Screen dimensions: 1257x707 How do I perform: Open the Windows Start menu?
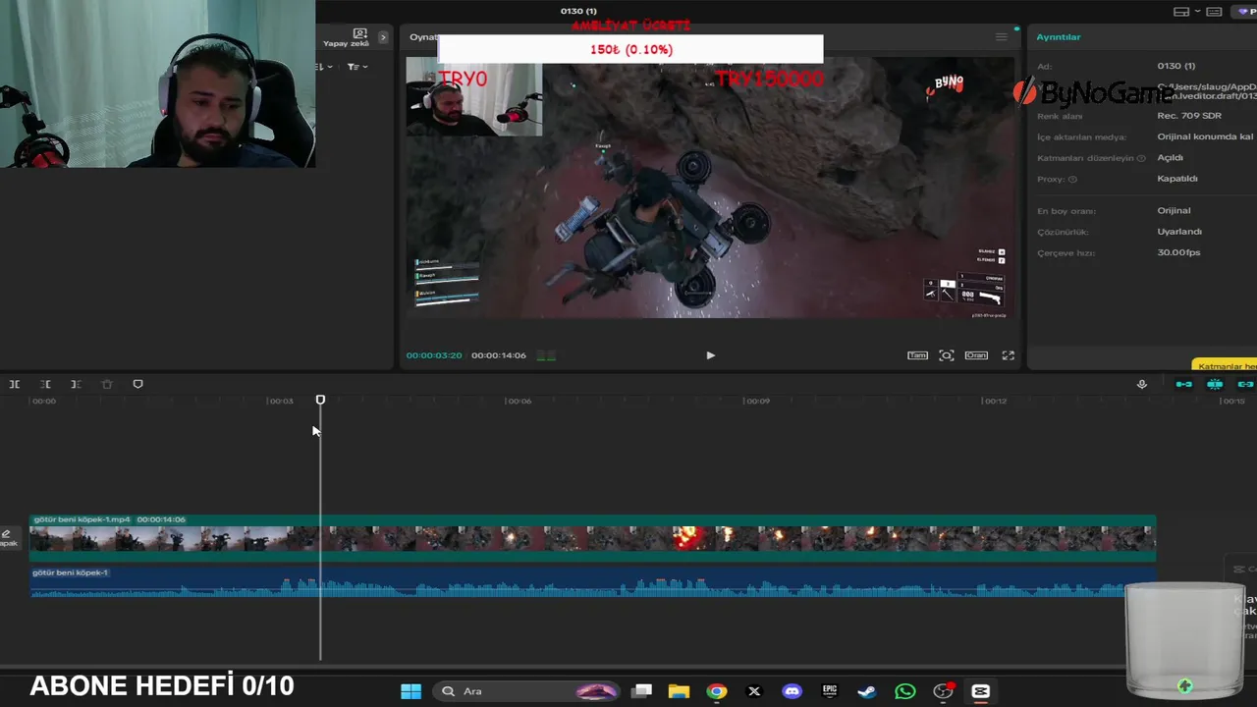(411, 691)
